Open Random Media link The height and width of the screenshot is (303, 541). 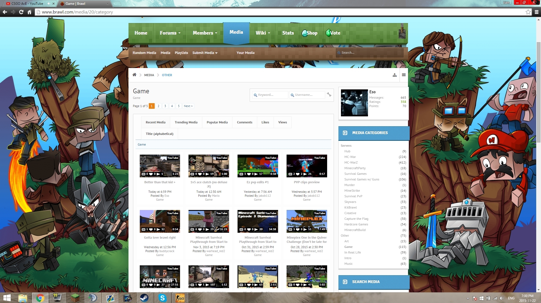[144, 53]
